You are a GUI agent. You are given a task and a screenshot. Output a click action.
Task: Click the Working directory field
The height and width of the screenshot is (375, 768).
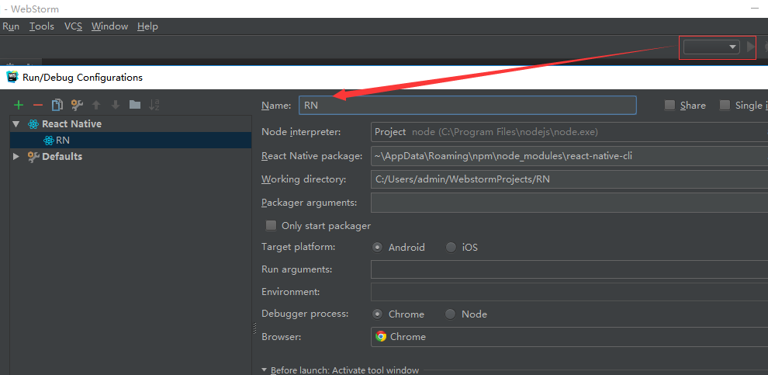coord(569,179)
